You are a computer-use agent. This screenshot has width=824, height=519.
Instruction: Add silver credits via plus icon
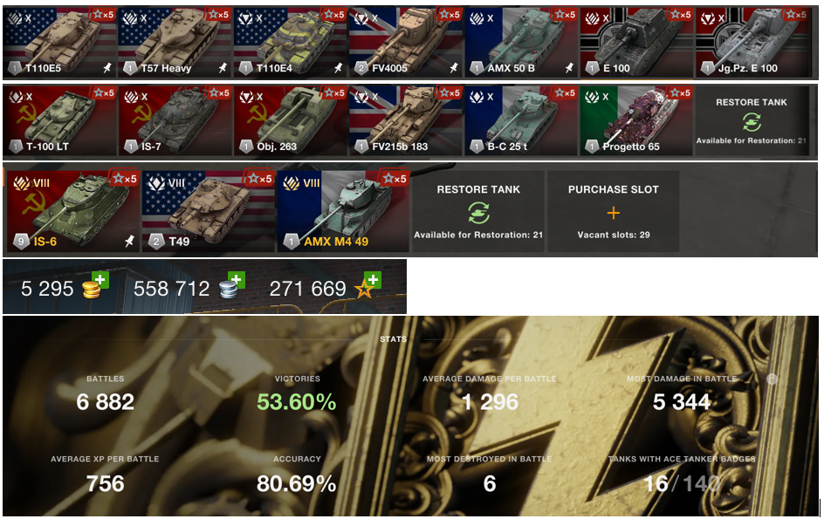236,280
